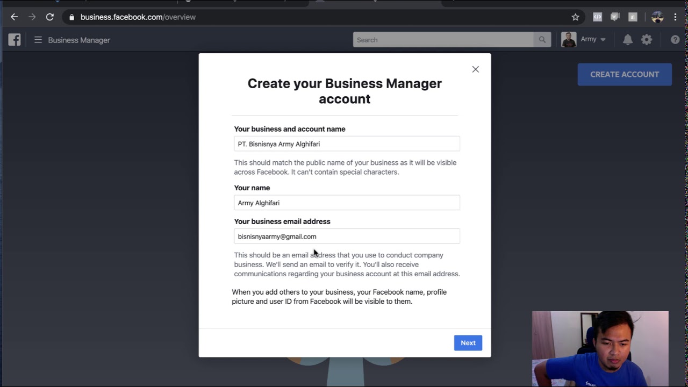Click the browser address bar URL
This screenshot has height=387, width=688.
coord(138,17)
